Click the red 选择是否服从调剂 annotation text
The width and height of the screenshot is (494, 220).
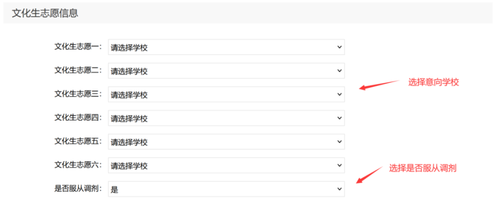tap(423, 168)
